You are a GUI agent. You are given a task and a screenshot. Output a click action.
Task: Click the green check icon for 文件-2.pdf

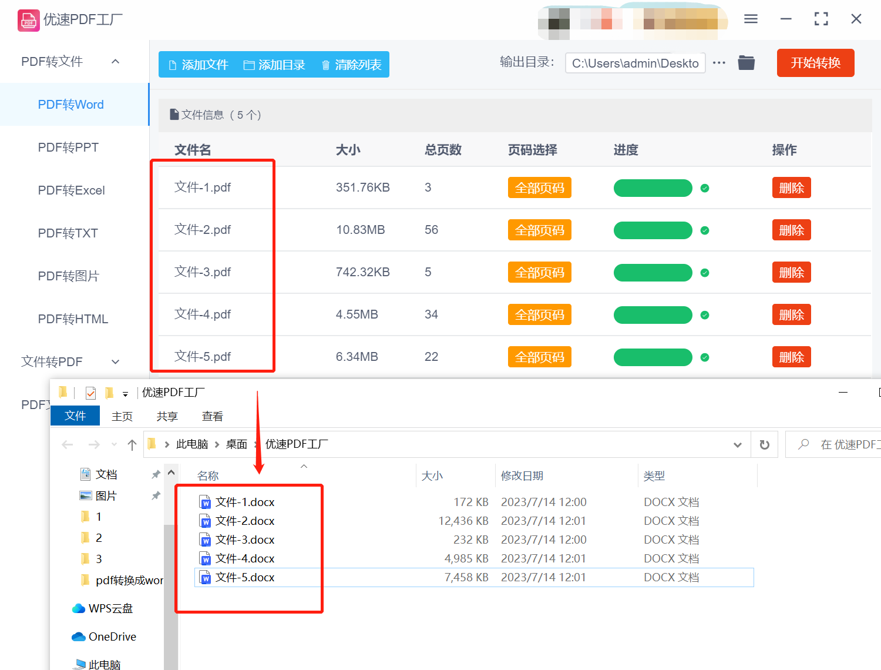705,230
